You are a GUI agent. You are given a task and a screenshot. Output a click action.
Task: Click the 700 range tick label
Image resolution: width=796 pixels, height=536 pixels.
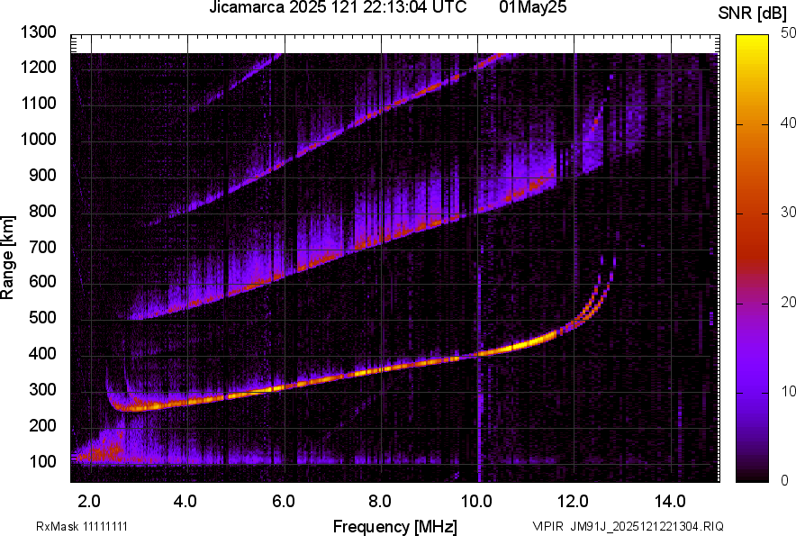(x=42, y=247)
